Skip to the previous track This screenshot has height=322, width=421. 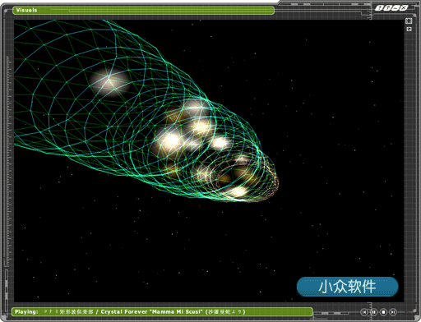tap(364, 311)
